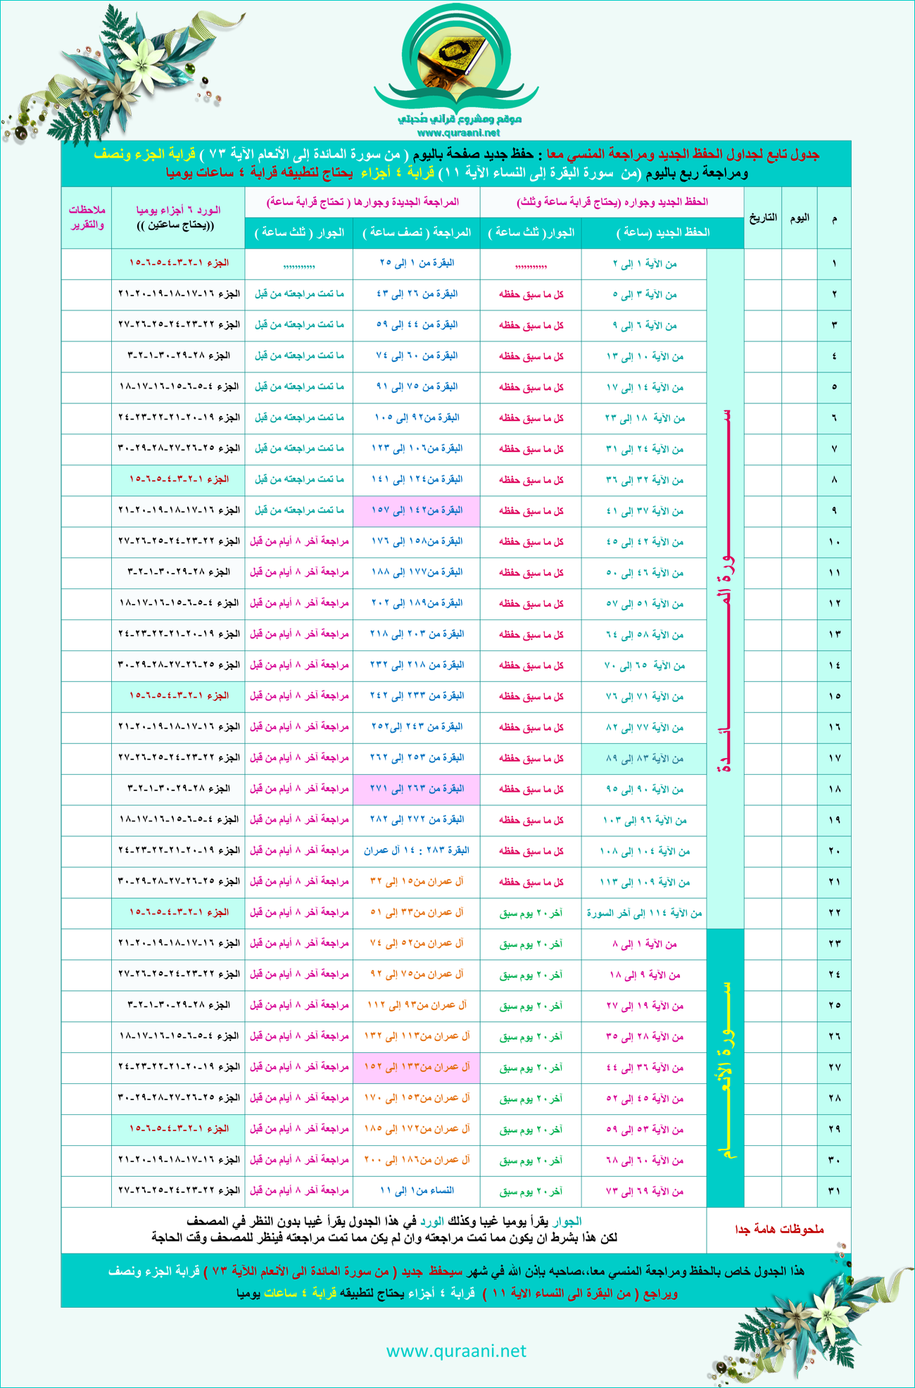Click 'مراجعة آخر ٨ أيام من قبل' in row ١٠
The height and width of the screenshot is (1388, 915).
click(299, 541)
